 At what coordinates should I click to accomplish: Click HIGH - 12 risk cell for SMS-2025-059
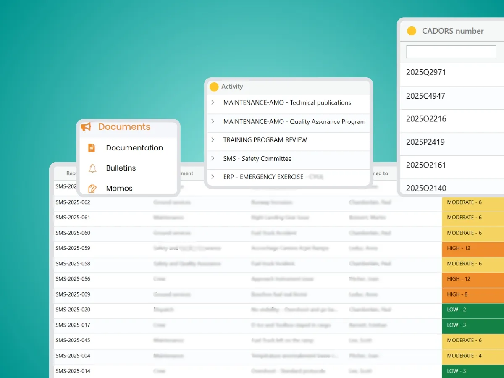(x=472, y=248)
